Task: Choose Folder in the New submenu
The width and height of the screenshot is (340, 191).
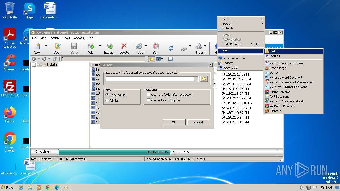Action: click(294, 51)
